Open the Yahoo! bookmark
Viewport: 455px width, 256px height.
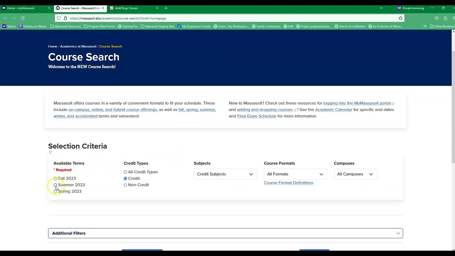click(x=9, y=26)
